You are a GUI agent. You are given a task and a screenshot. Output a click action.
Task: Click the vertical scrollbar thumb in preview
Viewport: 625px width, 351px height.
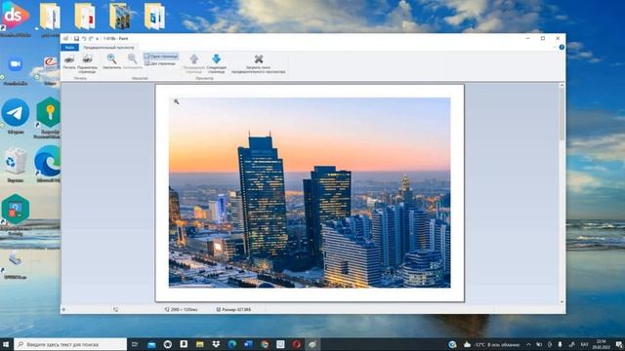tap(562, 115)
